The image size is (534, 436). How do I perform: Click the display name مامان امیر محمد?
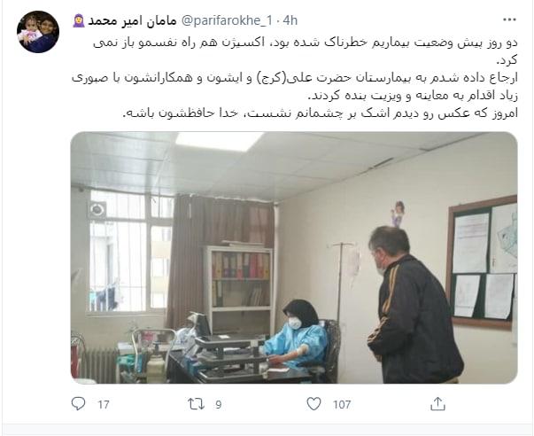point(132,20)
